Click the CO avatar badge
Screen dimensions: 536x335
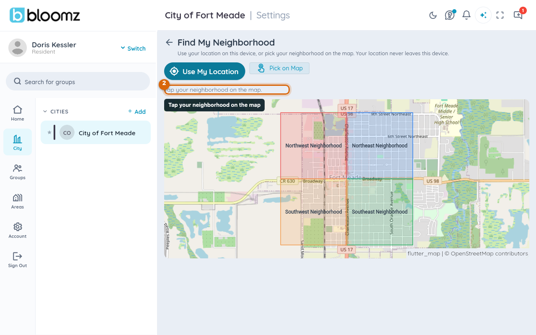(67, 133)
